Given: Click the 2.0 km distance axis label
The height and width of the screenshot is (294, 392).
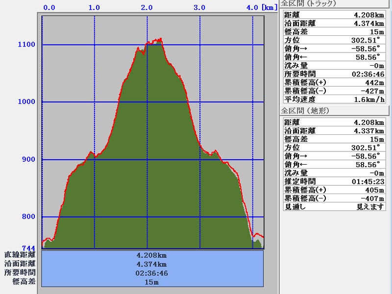Looking at the screenshot, I should (x=147, y=7).
